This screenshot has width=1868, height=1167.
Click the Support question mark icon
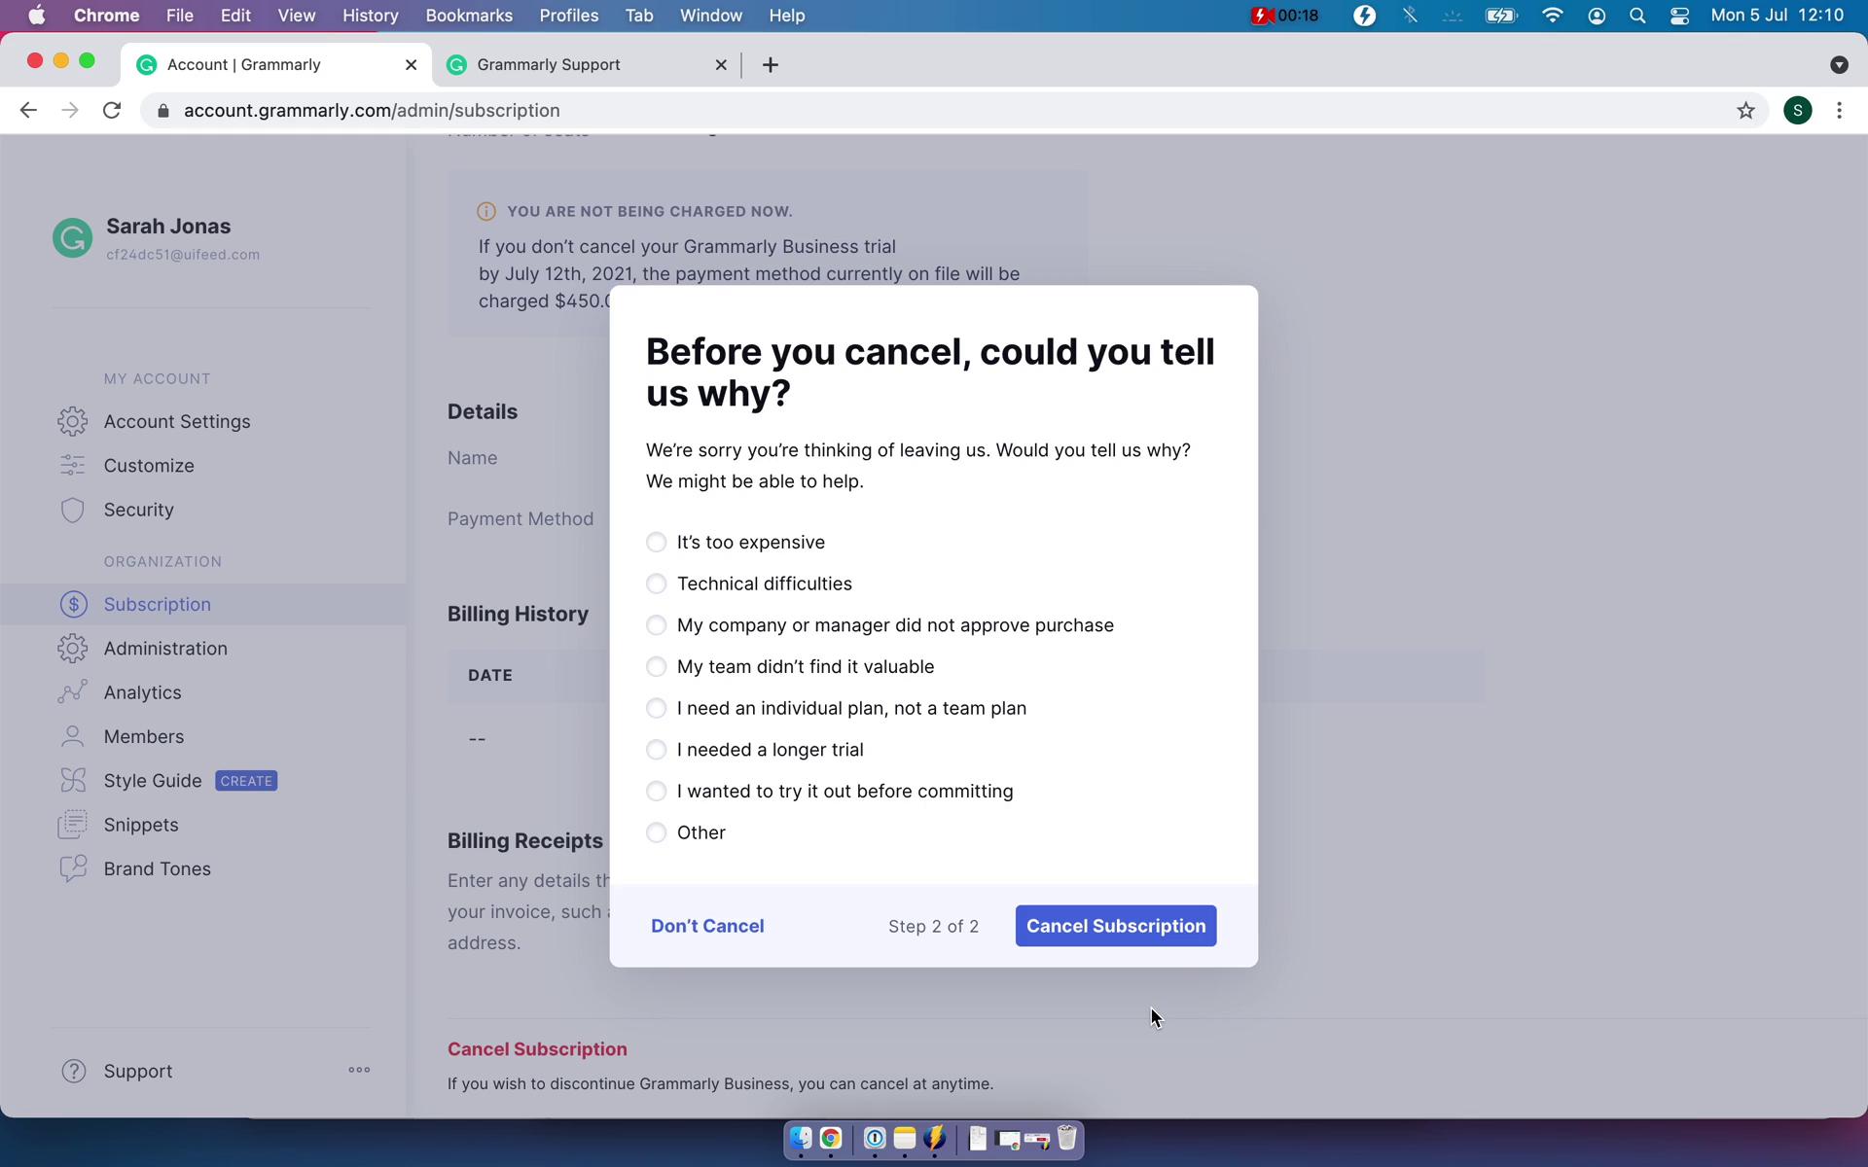point(74,1071)
